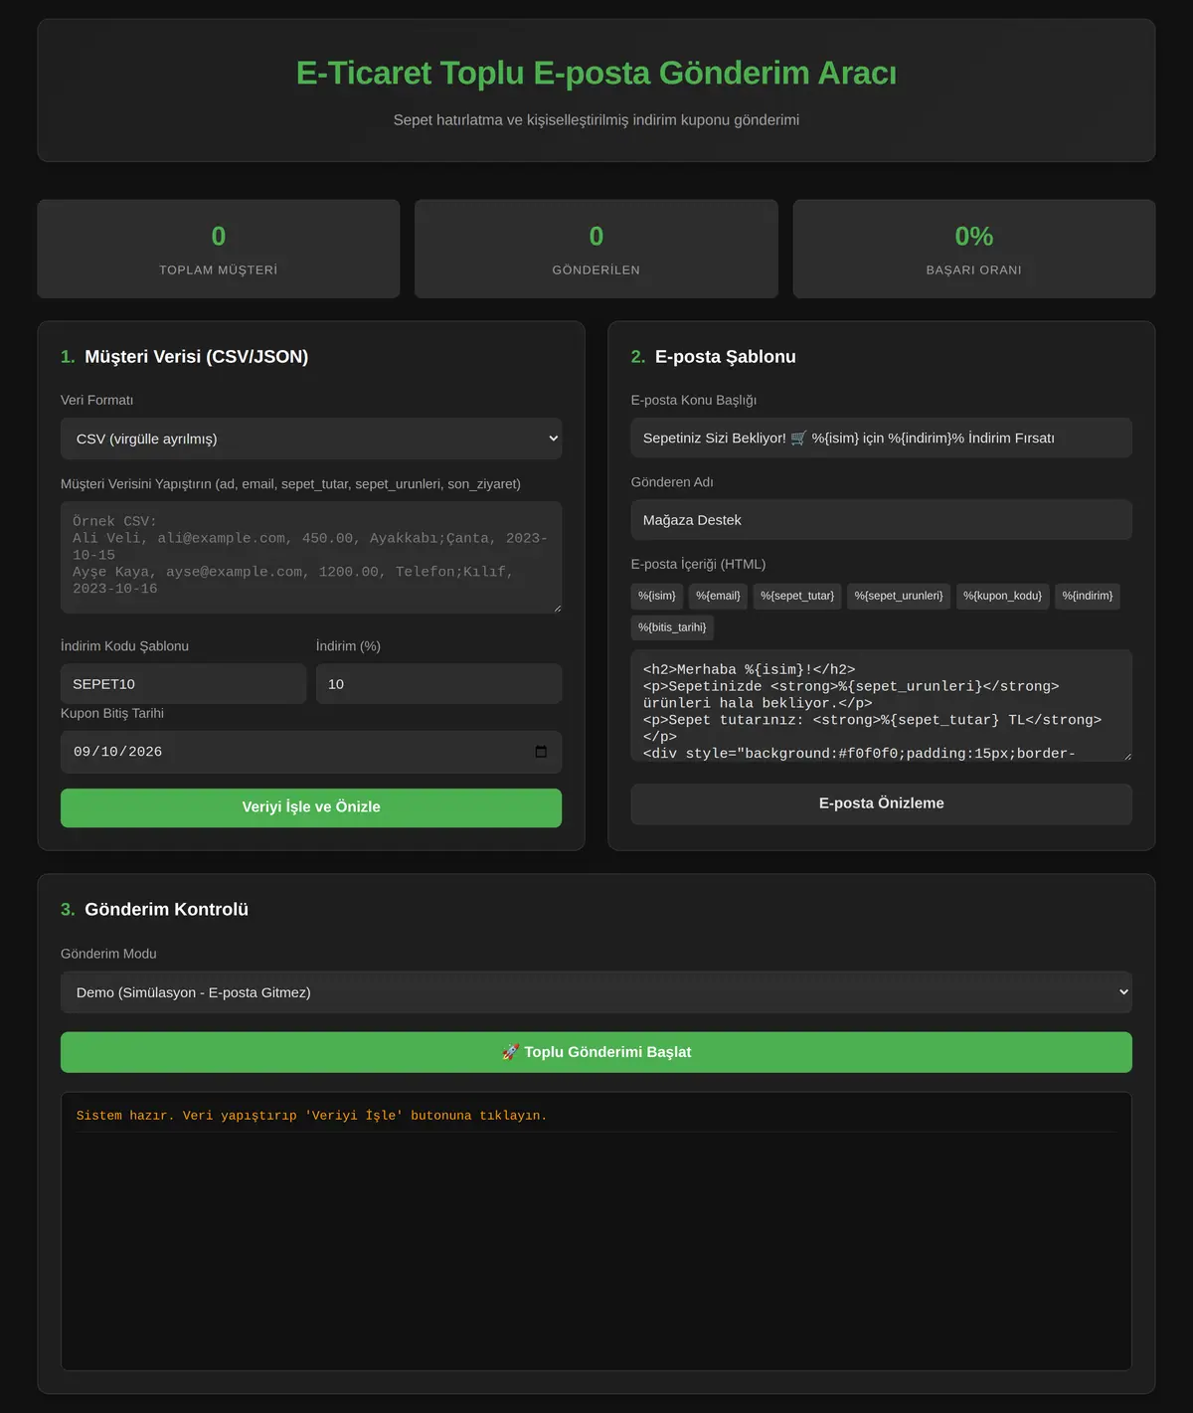This screenshot has height=1413, width=1193.
Task: Click the 'E-posta Şablonu' section heading
Action: [x=726, y=357]
